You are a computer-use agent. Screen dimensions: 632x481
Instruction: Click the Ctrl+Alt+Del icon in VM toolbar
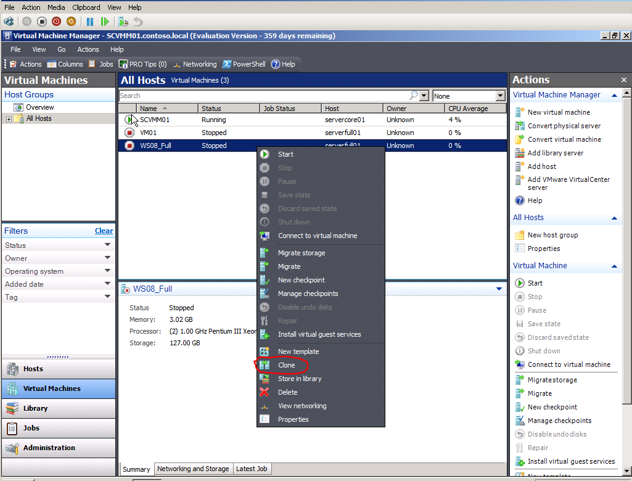[9, 22]
